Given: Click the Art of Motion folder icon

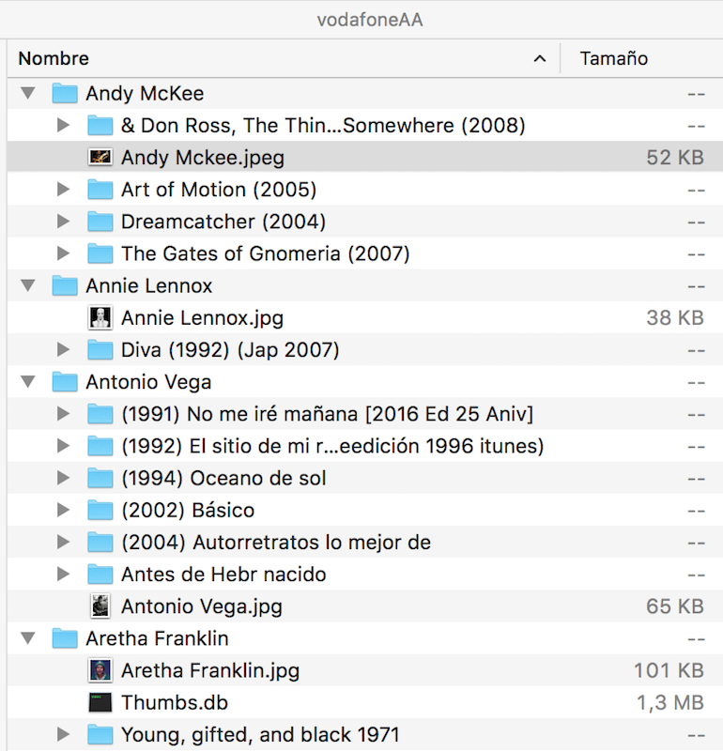Looking at the screenshot, I should tap(100, 190).
